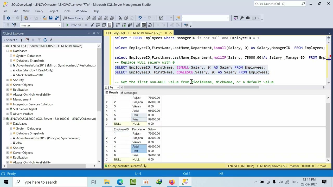The height and width of the screenshot is (187, 333).
Task: Click the Activity Monitor icon in main toolbar
Action: point(161,18)
